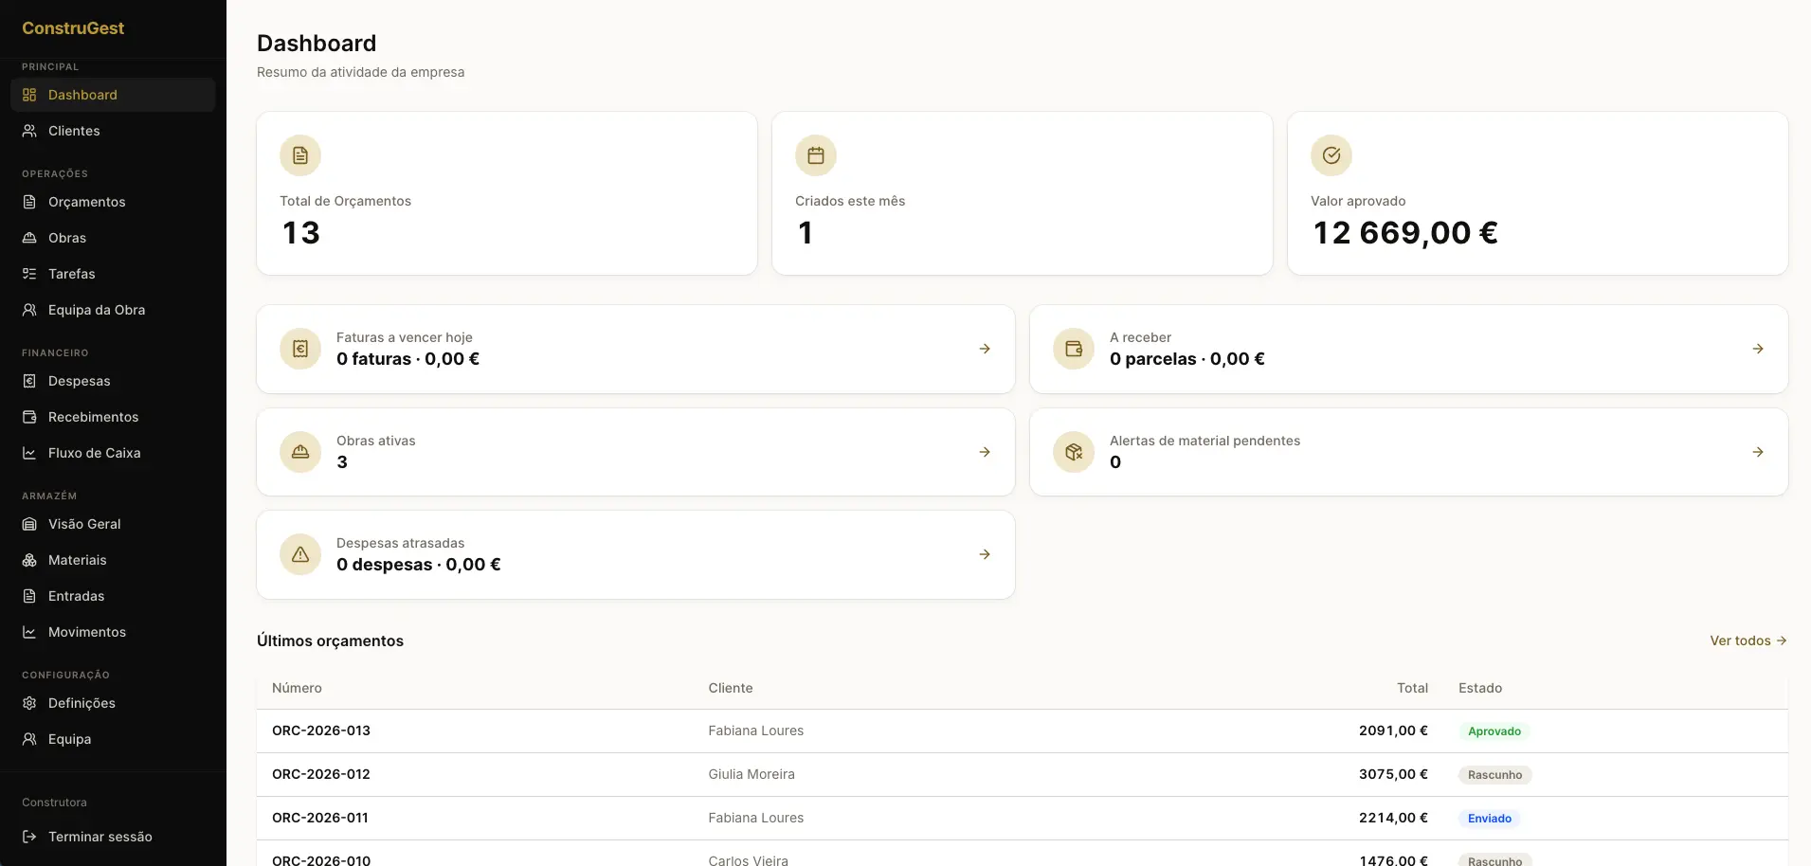
Task: Open budget row ORC-2026-013
Action: (1022, 731)
